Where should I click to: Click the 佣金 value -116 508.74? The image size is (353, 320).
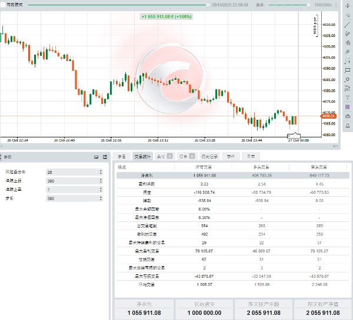point(204,193)
